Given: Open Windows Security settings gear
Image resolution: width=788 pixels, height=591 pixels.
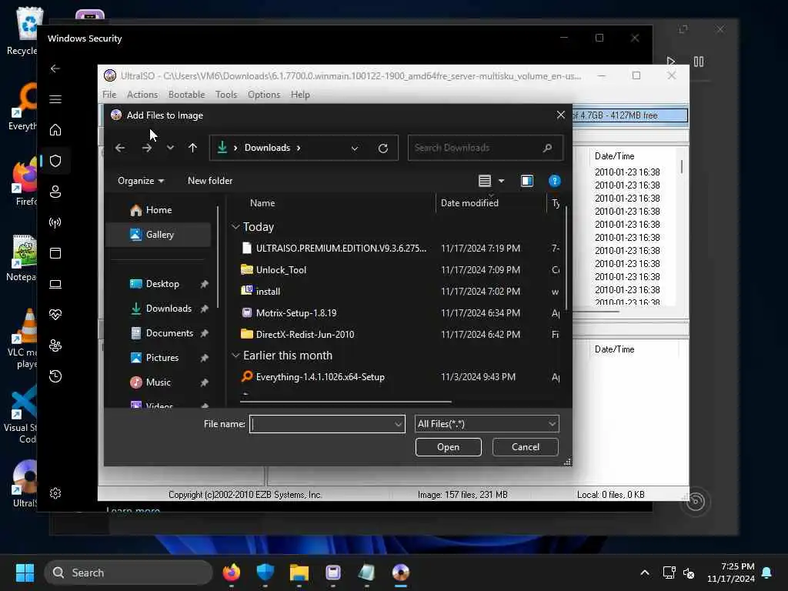Looking at the screenshot, I should 55,493.
